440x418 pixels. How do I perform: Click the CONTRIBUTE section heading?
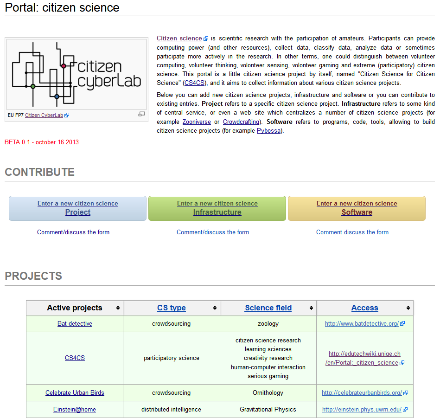point(39,172)
